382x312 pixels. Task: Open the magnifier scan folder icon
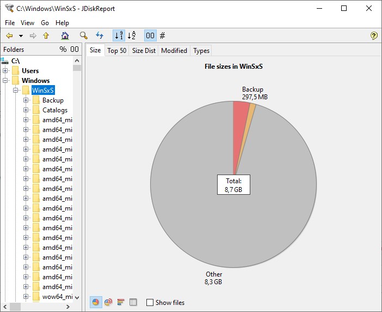[84, 36]
